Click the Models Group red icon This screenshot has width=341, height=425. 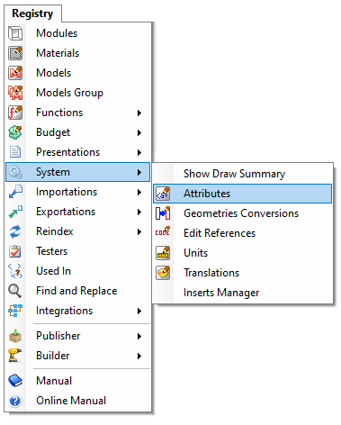[15, 93]
